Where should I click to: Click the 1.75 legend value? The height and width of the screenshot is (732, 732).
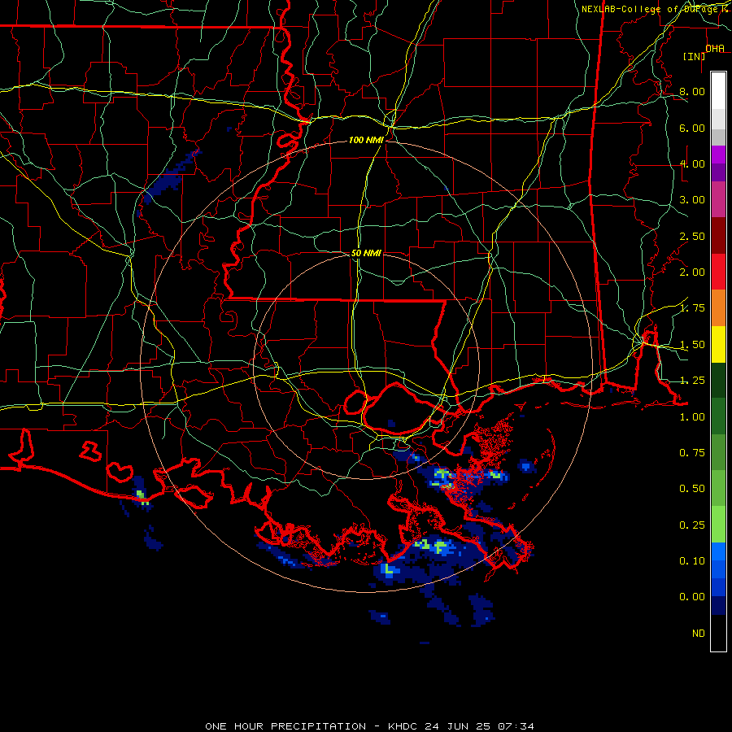(692, 308)
